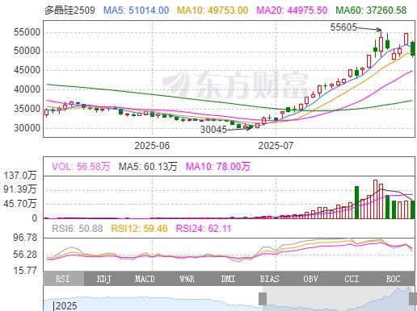This screenshot has height=311, width=417.
Task: Open the MACD indicator tab
Action: (x=145, y=279)
